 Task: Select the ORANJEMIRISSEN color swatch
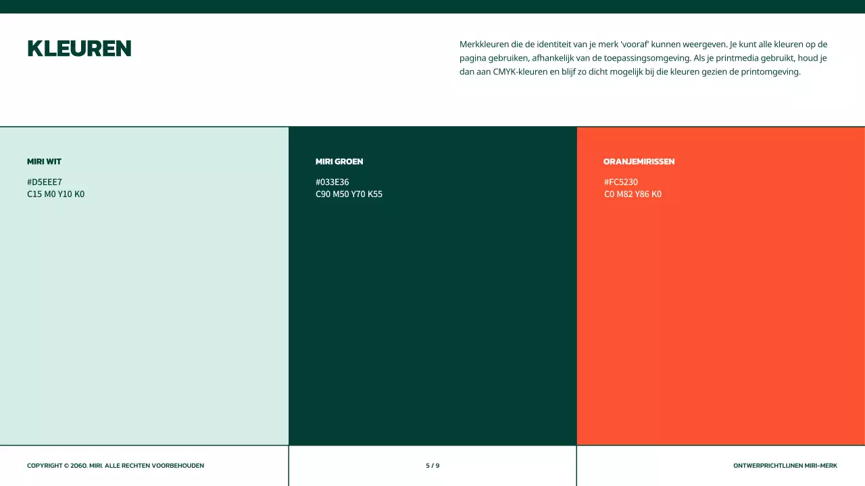[x=720, y=304]
